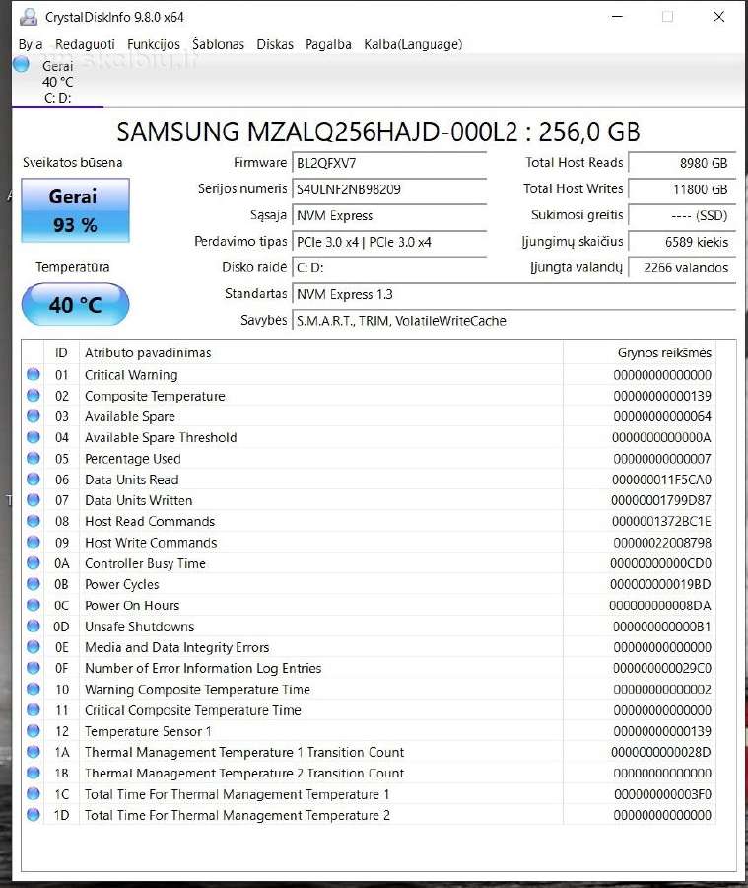Click Total Host Reads value 8980 GB
The height and width of the screenshot is (888, 748).
click(682, 163)
